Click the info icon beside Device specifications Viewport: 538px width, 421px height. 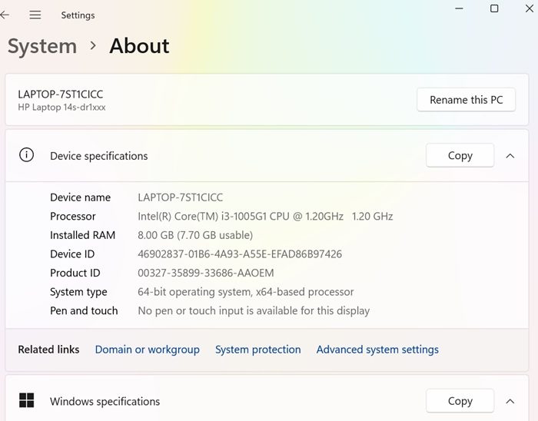pos(27,155)
